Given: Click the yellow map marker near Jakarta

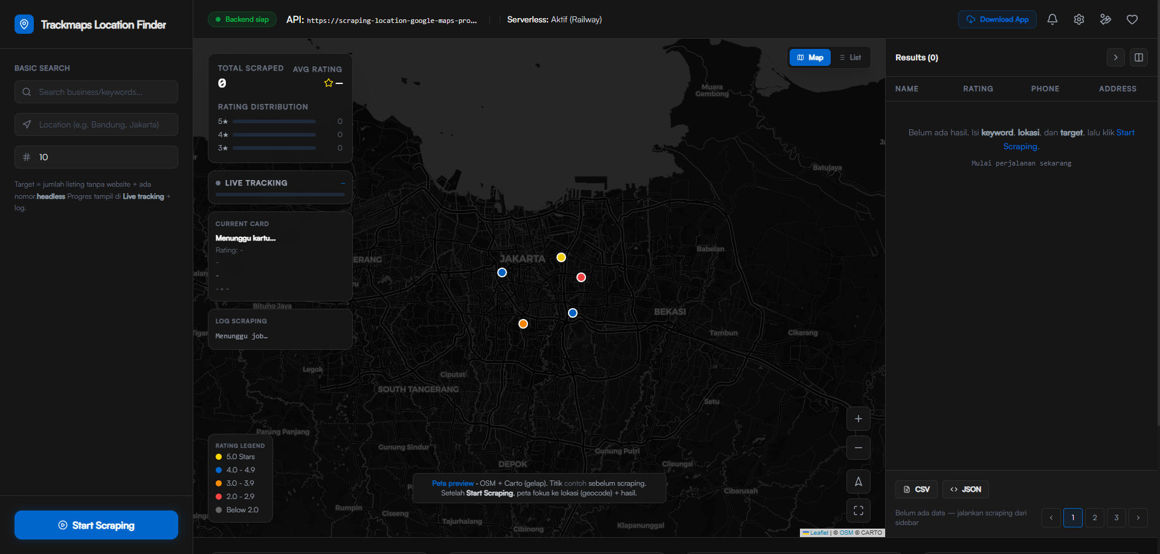Looking at the screenshot, I should coord(561,257).
